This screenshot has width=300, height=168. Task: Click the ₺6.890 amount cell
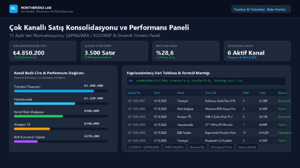point(263,125)
